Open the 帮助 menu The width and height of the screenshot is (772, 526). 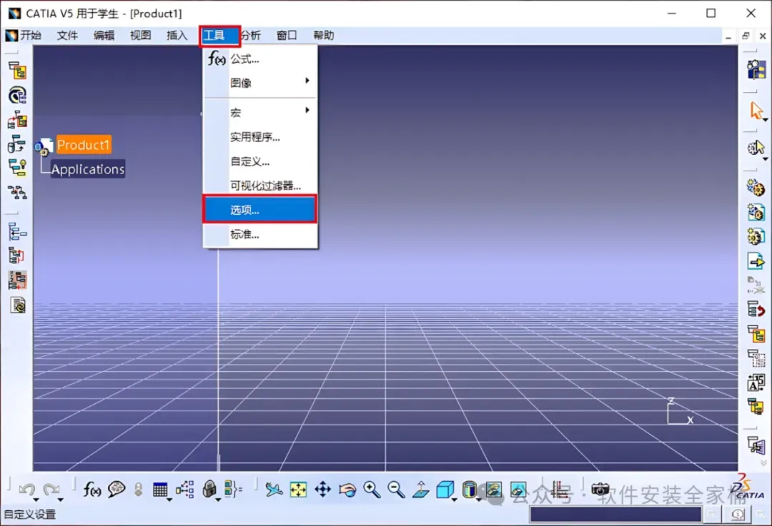coord(324,36)
